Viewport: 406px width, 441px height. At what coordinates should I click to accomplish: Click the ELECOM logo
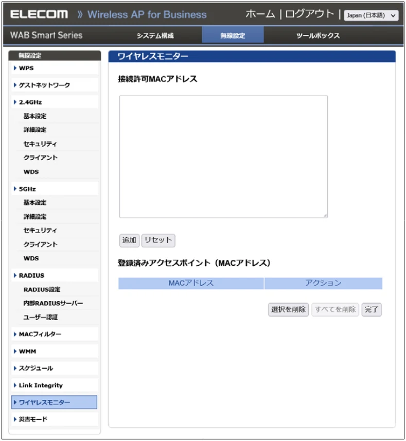point(39,14)
